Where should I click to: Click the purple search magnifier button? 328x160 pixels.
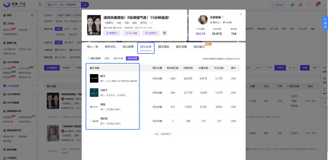[85, 5]
